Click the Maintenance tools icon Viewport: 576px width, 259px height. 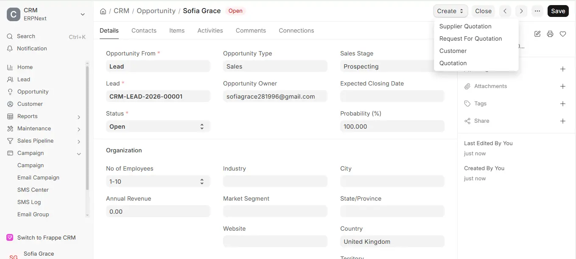click(10, 129)
